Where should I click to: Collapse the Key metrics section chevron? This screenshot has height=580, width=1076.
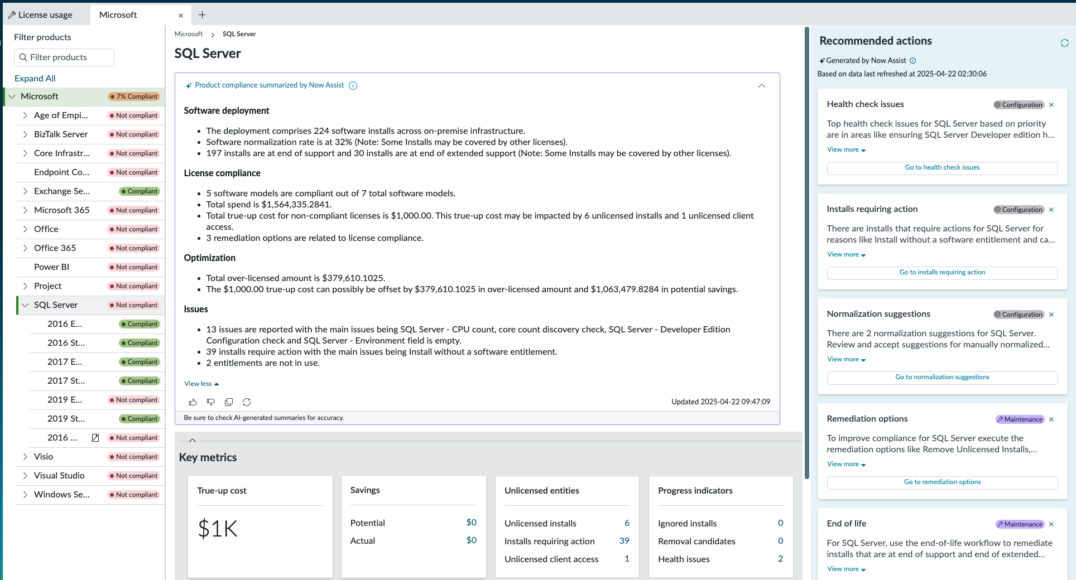[193, 441]
